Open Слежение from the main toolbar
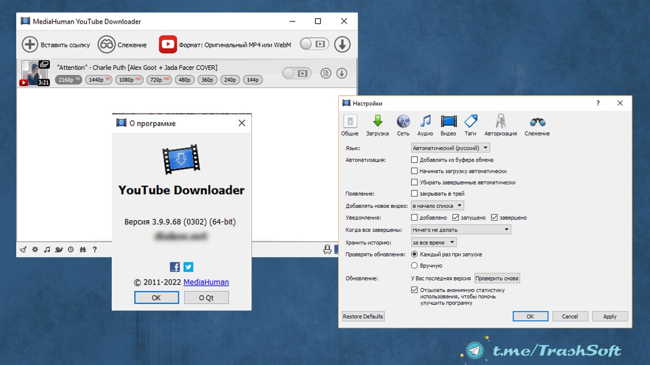The height and width of the screenshot is (365, 650). (122, 45)
